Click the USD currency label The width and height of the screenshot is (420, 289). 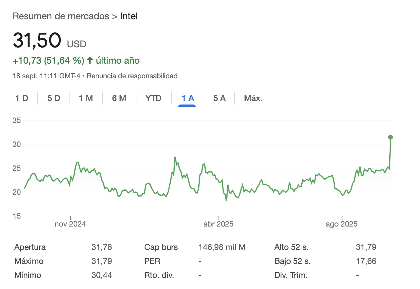(77, 44)
